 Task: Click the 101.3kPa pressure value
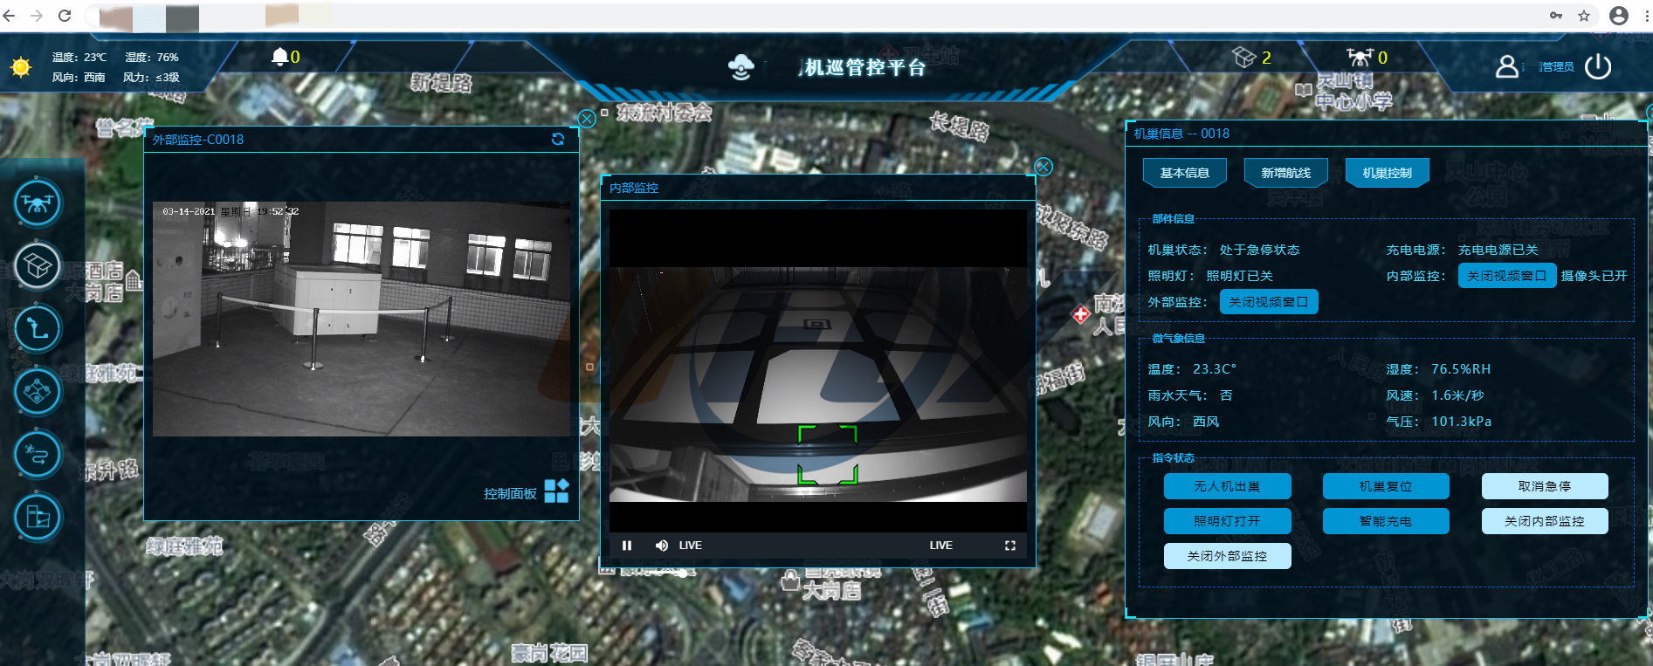point(1462,422)
